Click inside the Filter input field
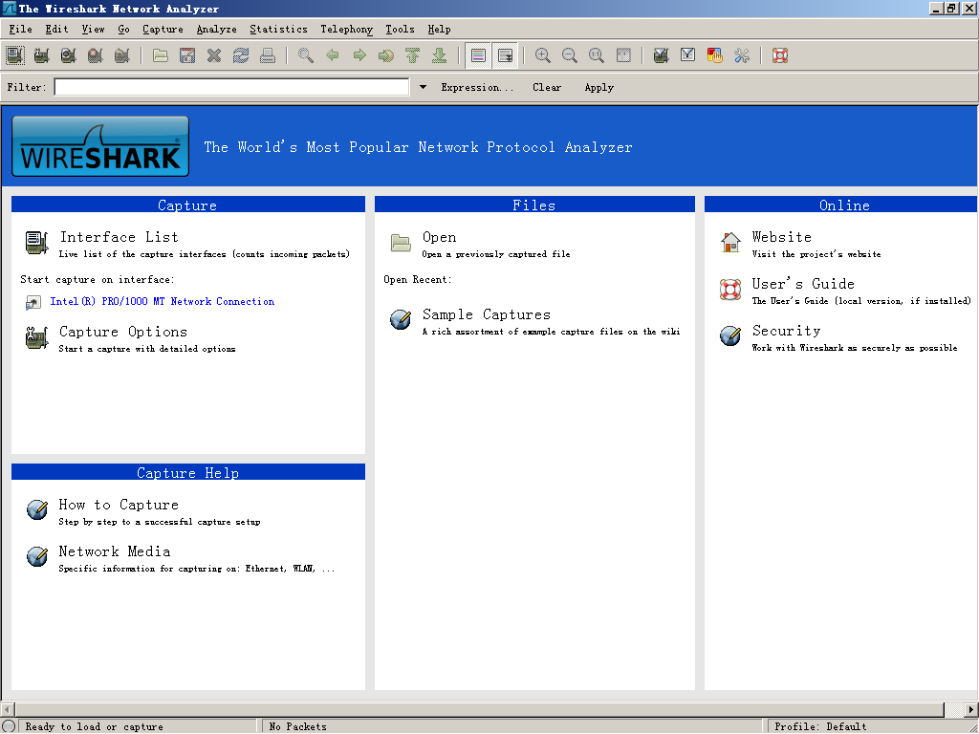The width and height of the screenshot is (979, 734). point(231,87)
